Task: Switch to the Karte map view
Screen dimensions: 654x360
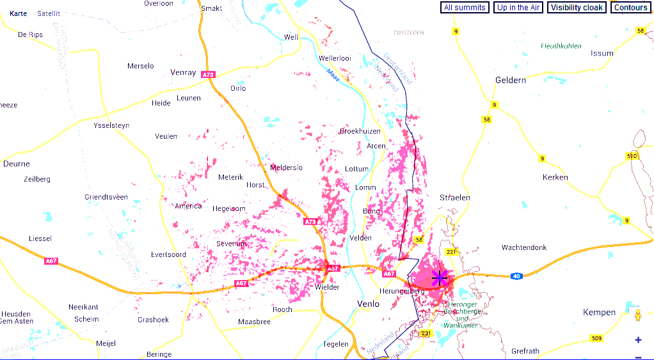Action: point(18,13)
